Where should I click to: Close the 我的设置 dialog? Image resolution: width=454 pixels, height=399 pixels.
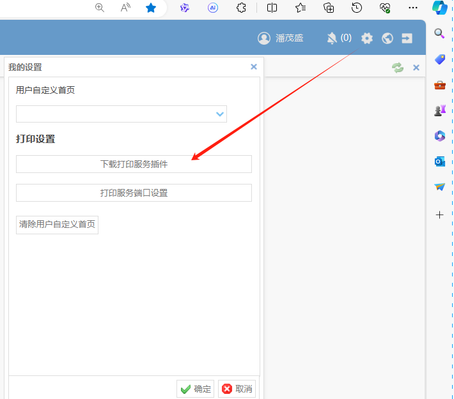[254, 66]
